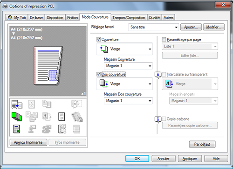Open help with Aide button

tap(216, 159)
